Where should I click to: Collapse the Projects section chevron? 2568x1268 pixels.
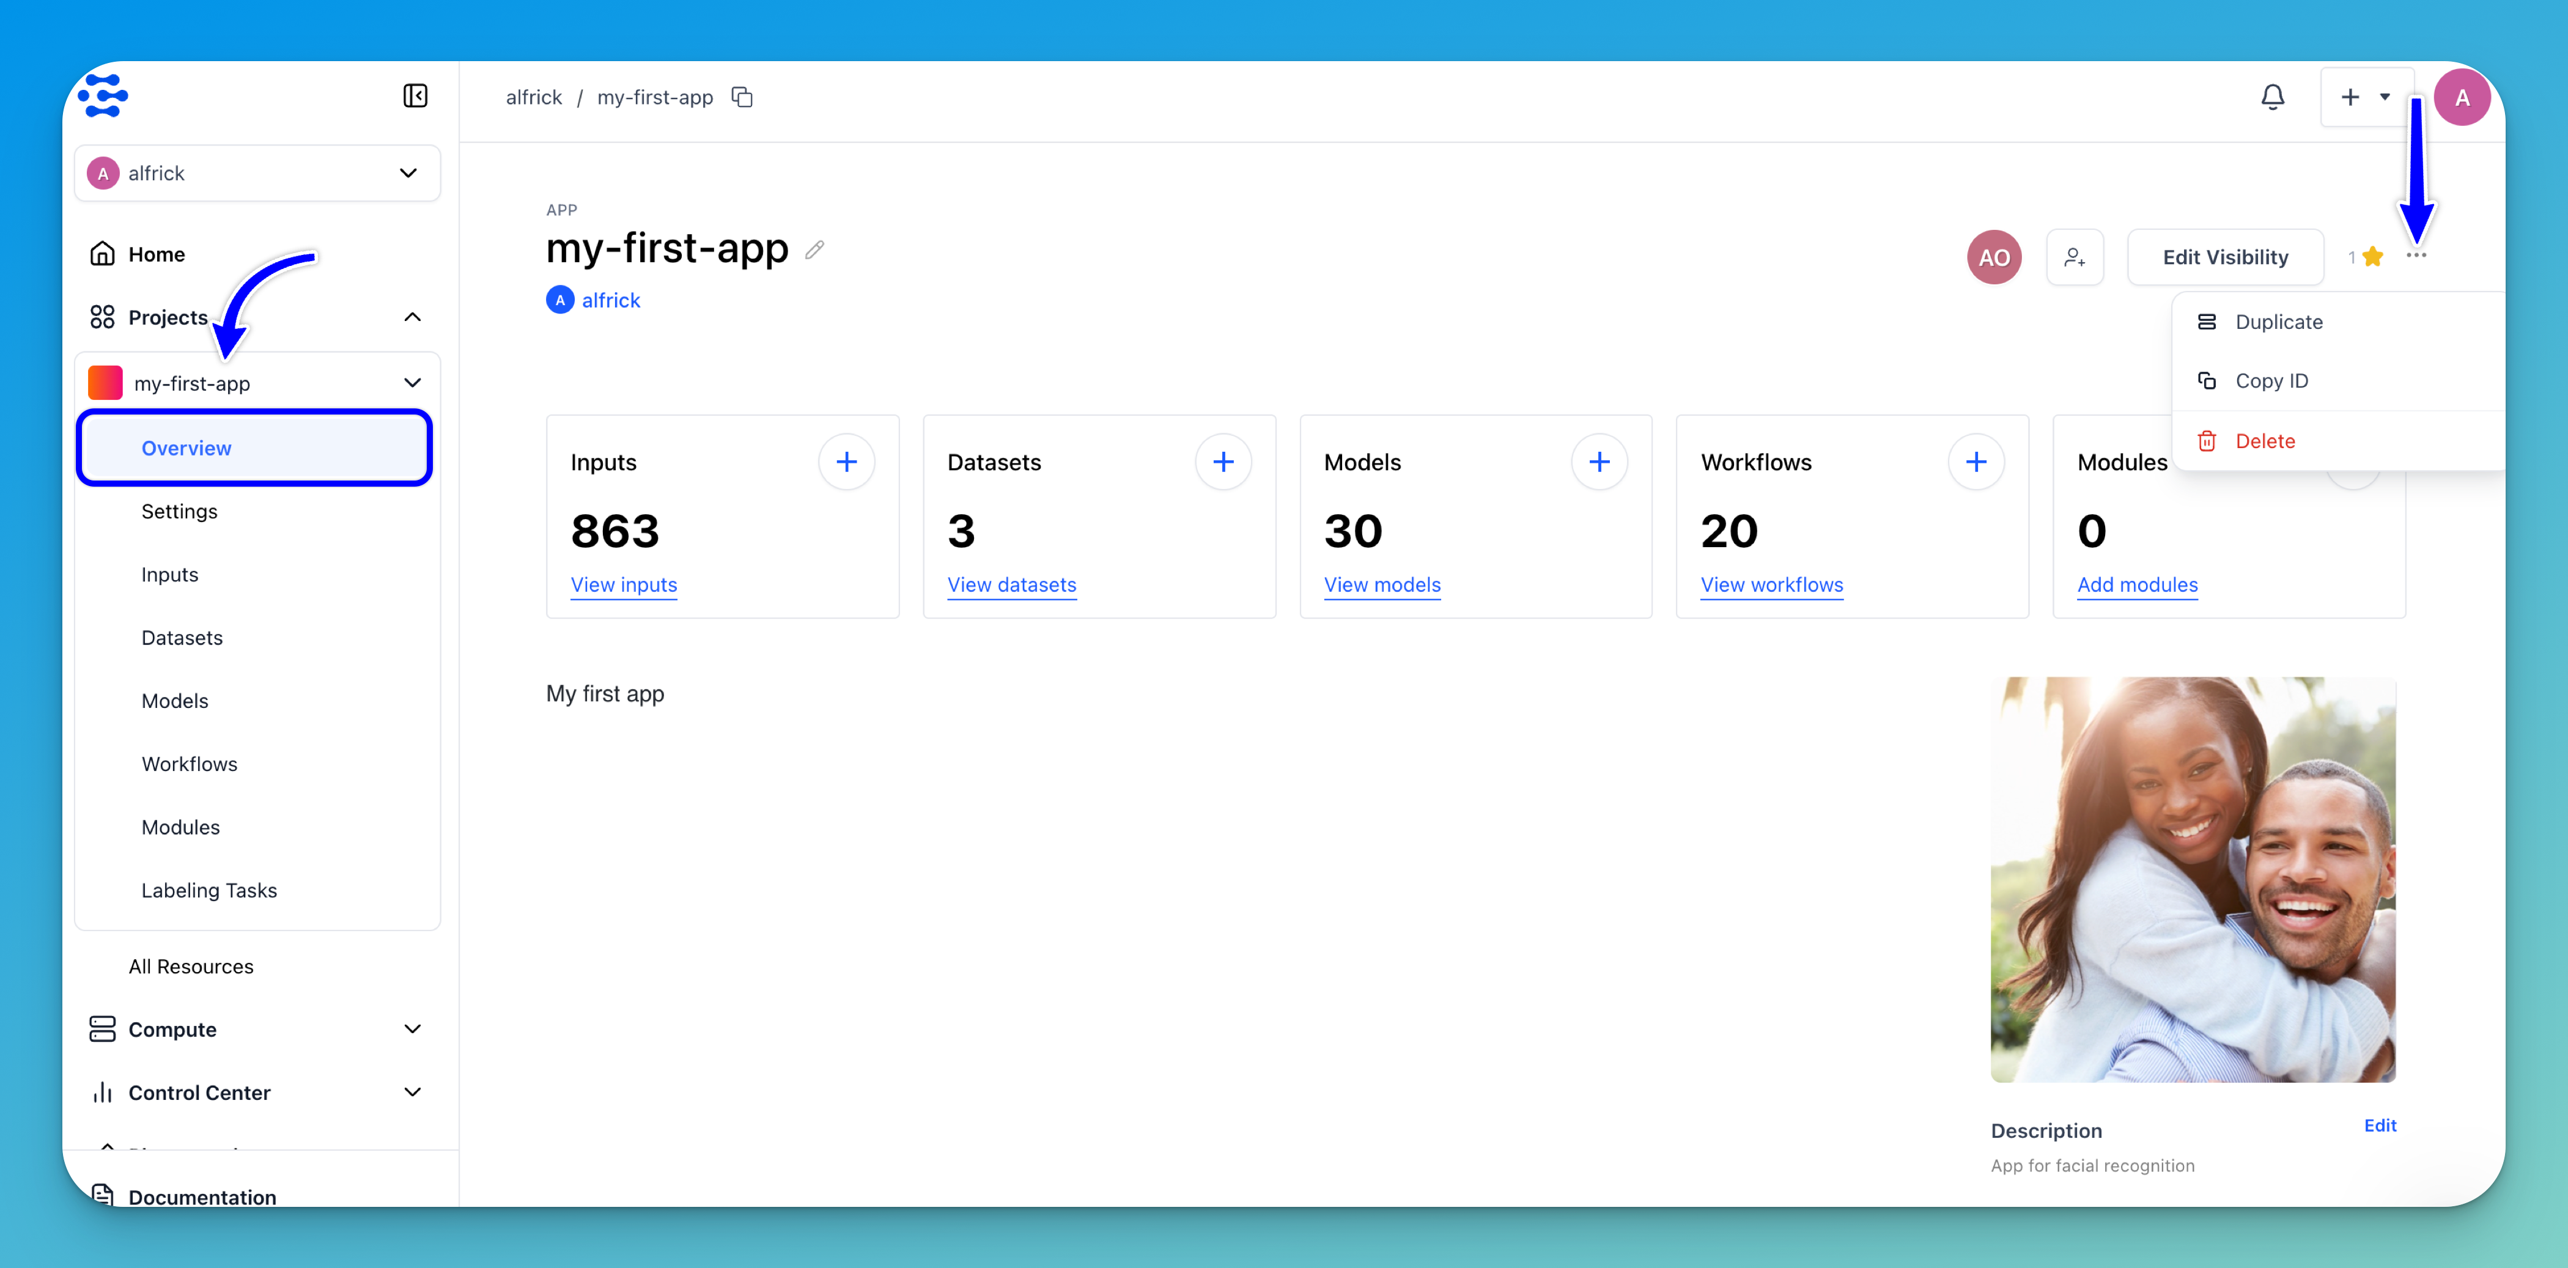pyautogui.click(x=411, y=317)
